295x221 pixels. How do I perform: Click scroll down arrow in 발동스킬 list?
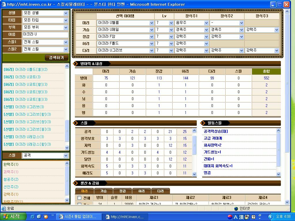click(278, 174)
